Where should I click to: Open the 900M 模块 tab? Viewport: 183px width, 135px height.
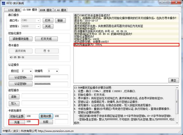pyautogui.click(x=45, y=10)
